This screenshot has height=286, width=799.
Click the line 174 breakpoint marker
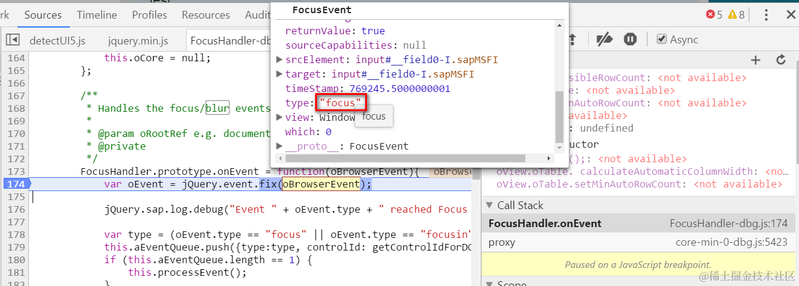click(x=16, y=184)
